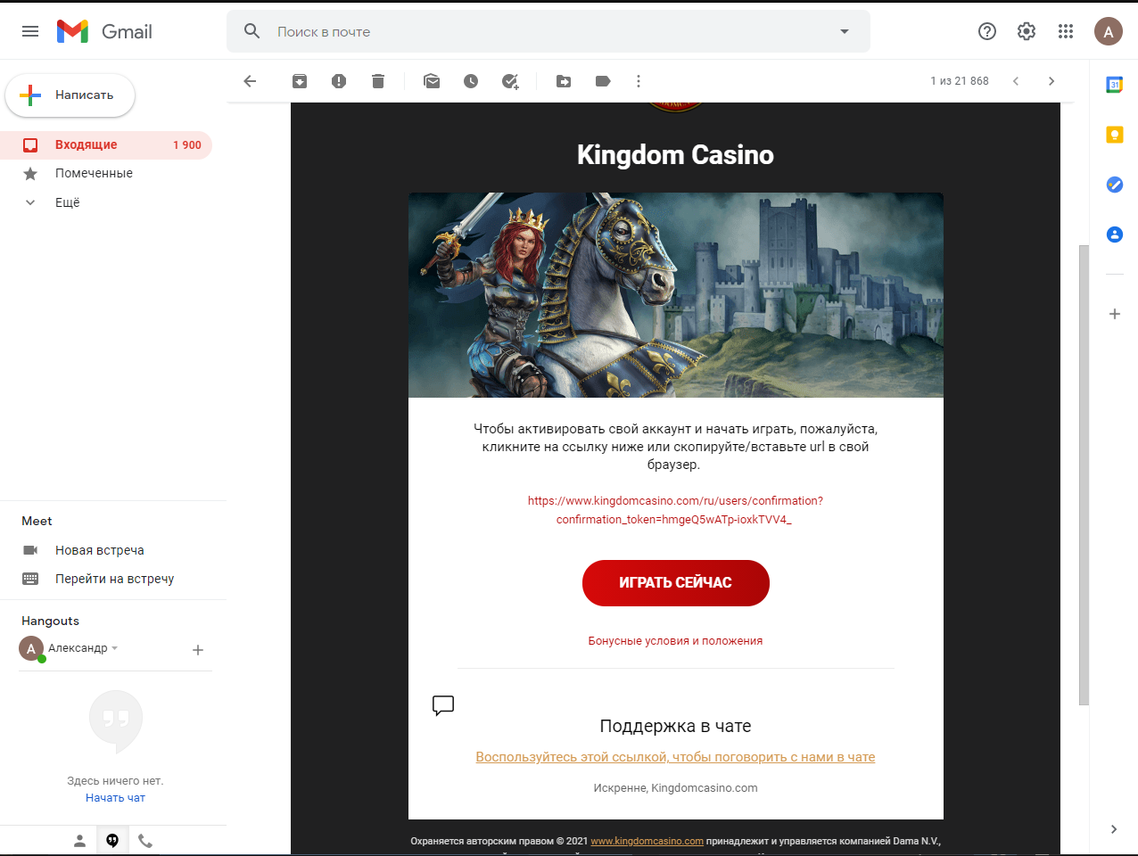Open Бонусные условия и положения link

pyautogui.click(x=675, y=641)
